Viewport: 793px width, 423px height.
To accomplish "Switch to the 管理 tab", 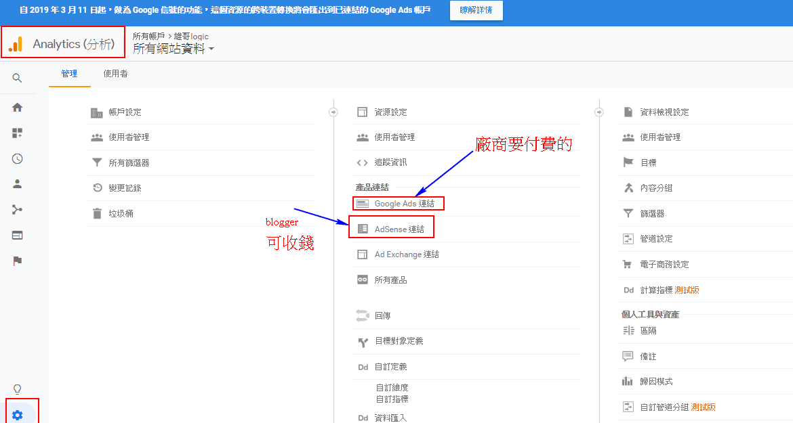I will coord(69,74).
